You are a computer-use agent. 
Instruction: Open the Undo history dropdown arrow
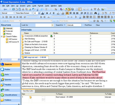click(x=35, y=9)
